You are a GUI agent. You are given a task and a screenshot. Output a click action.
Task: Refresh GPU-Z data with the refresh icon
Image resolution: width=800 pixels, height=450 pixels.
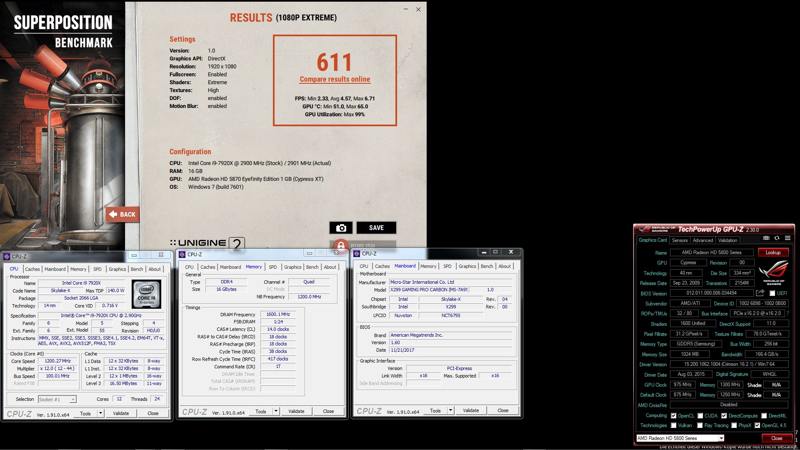[x=777, y=238]
